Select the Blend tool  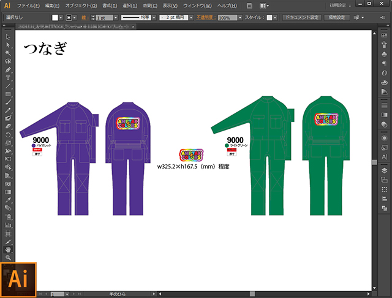(8, 208)
